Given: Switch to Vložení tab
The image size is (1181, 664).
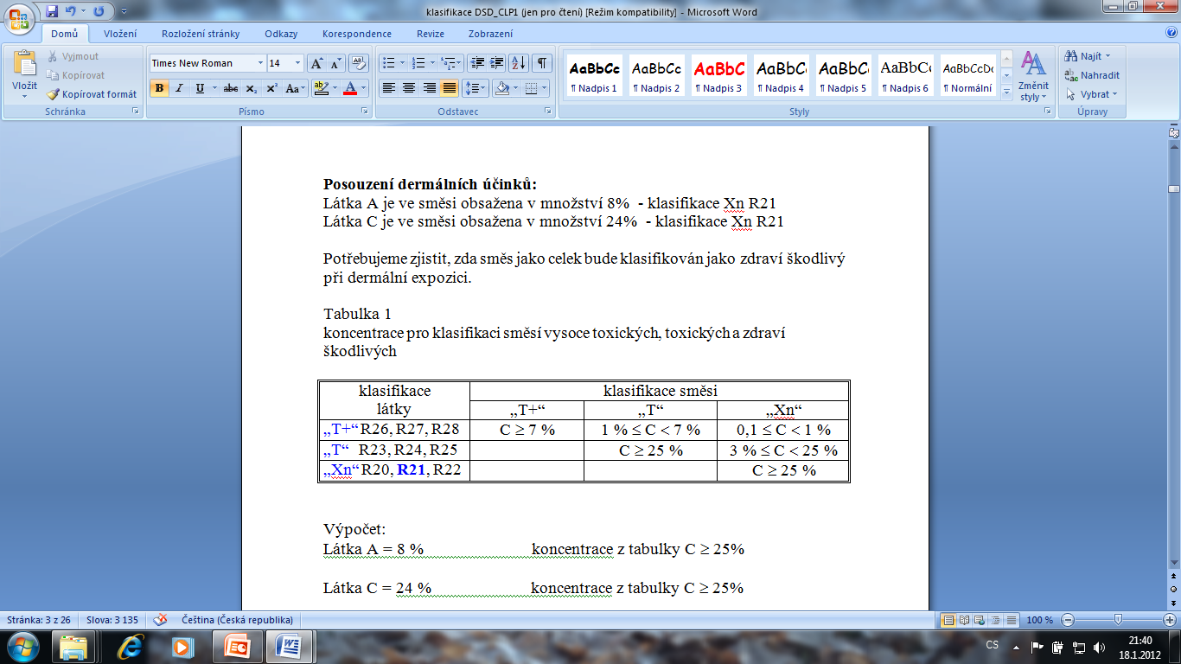Looking at the screenshot, I should [x=120, y=34].
